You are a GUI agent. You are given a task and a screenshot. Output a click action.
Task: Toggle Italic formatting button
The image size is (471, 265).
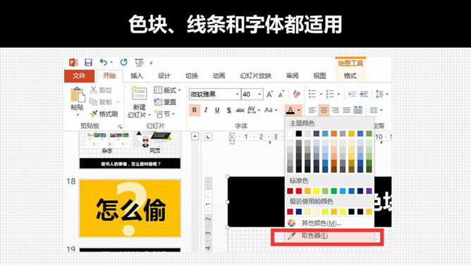click(206, 110)
